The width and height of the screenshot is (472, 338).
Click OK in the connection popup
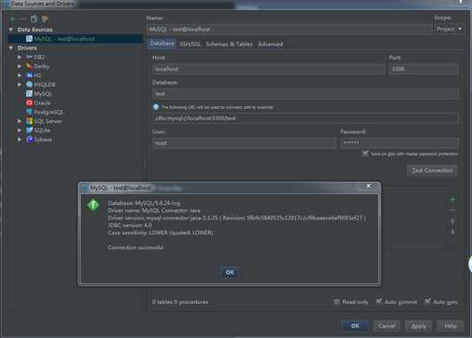[230, 273]
